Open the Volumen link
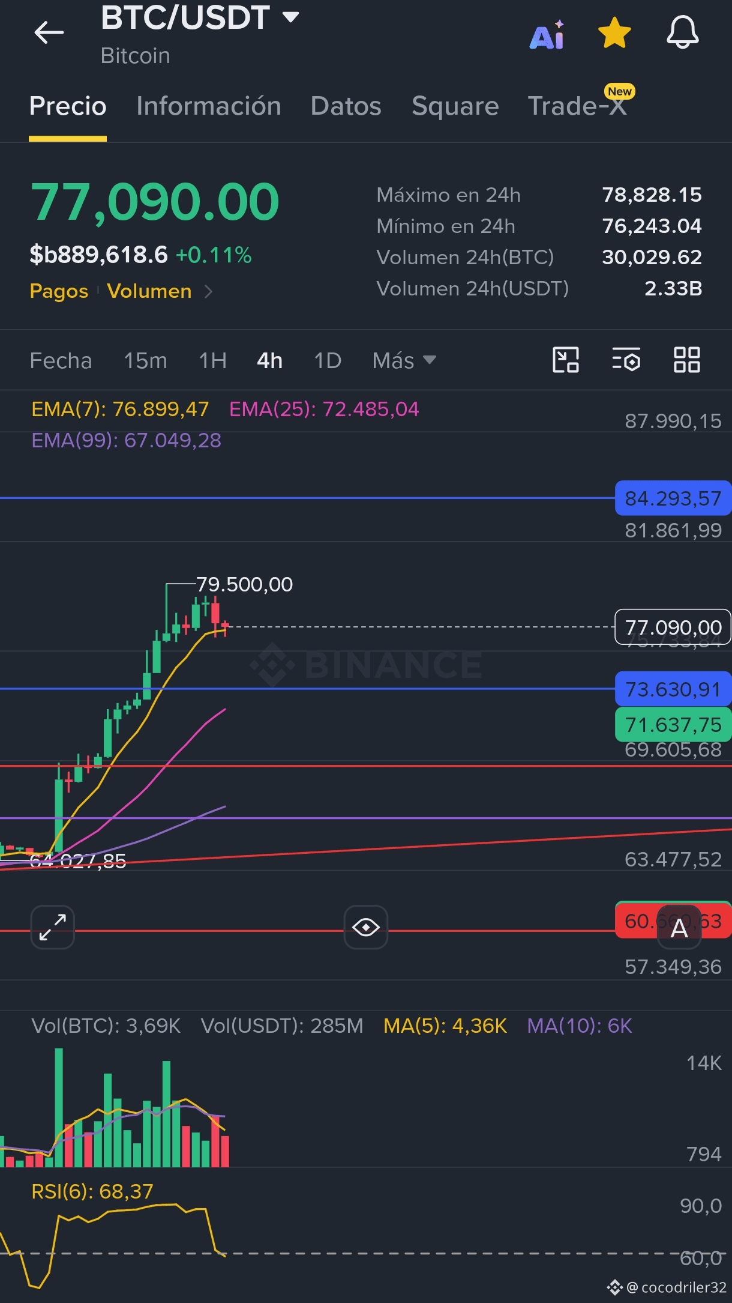Screen dimensions: 732x1303 tap(149, 291)
